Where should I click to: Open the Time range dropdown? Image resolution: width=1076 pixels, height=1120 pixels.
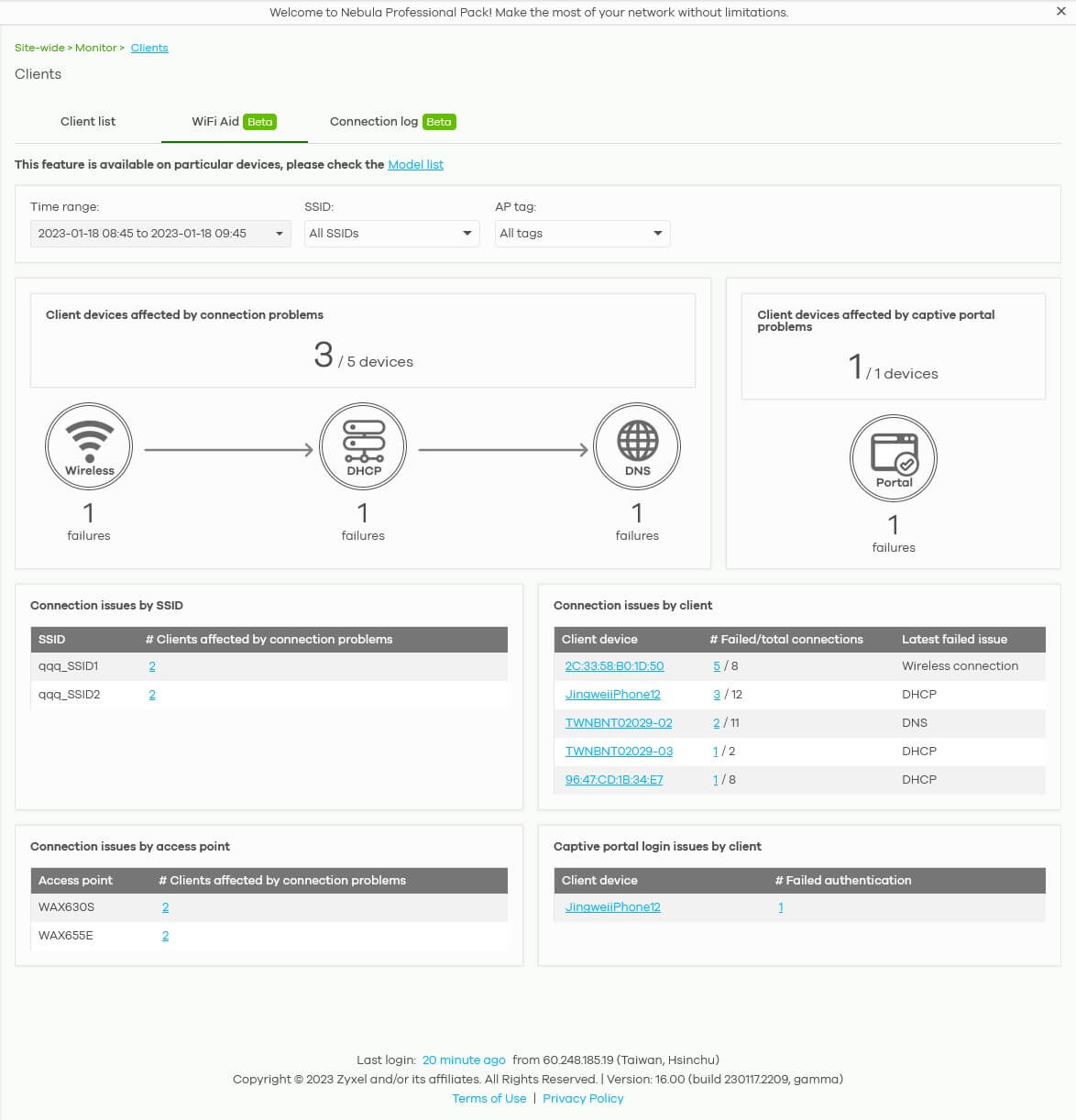(159, 234)
